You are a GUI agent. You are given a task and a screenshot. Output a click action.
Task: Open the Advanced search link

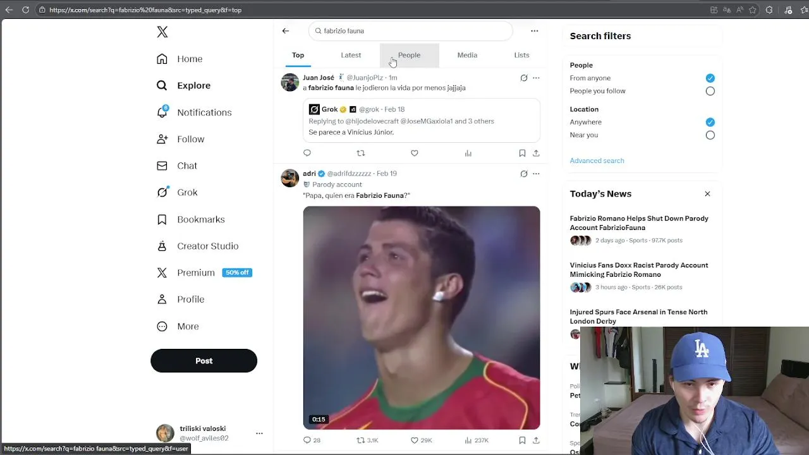[597, 161]
